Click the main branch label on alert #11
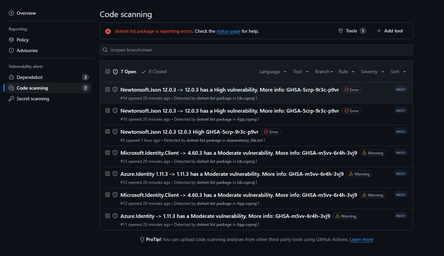Viewport: 444px width, 256px height. pyautogui.click(x=401, y=216)
